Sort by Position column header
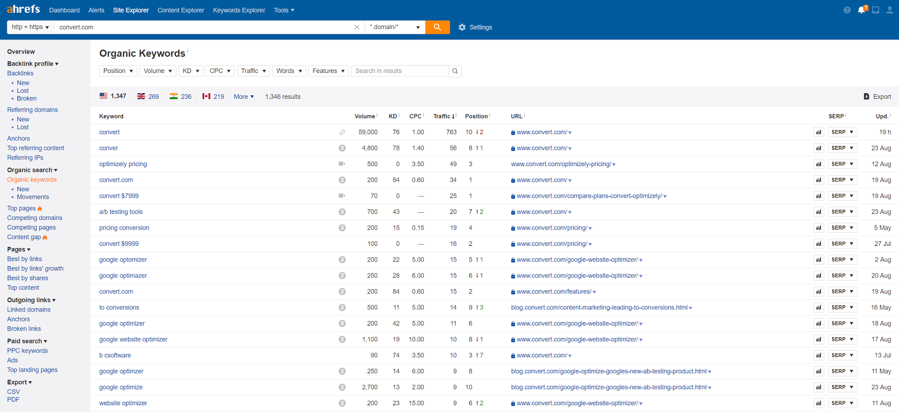This screenshot has width=899, height=412. pyautogui.click(x=476, y=116)
